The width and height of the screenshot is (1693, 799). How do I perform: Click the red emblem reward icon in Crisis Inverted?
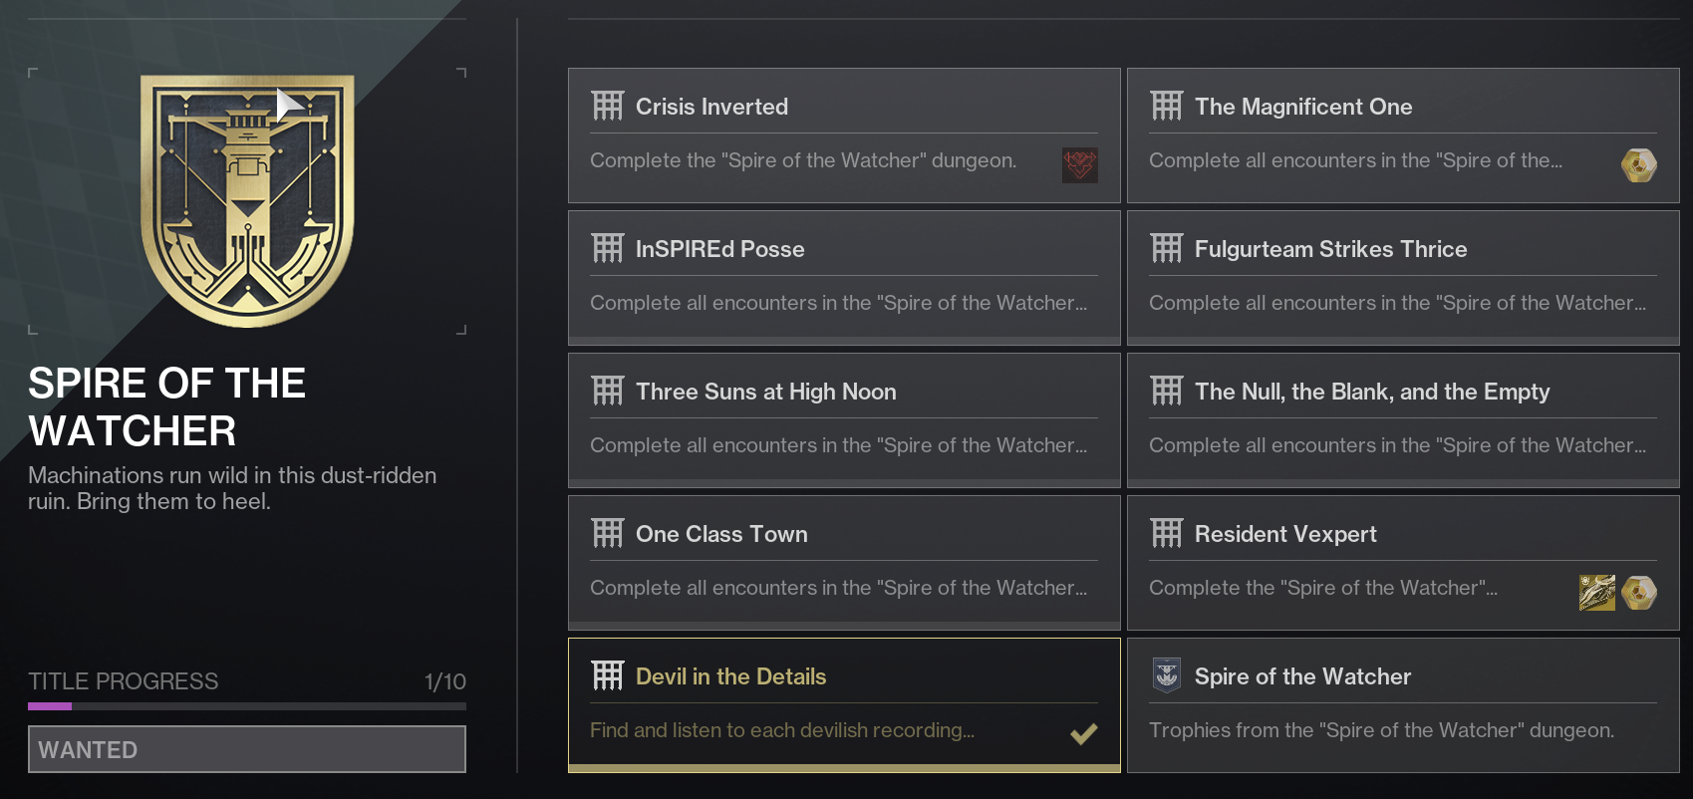(x=1079, y=164)
